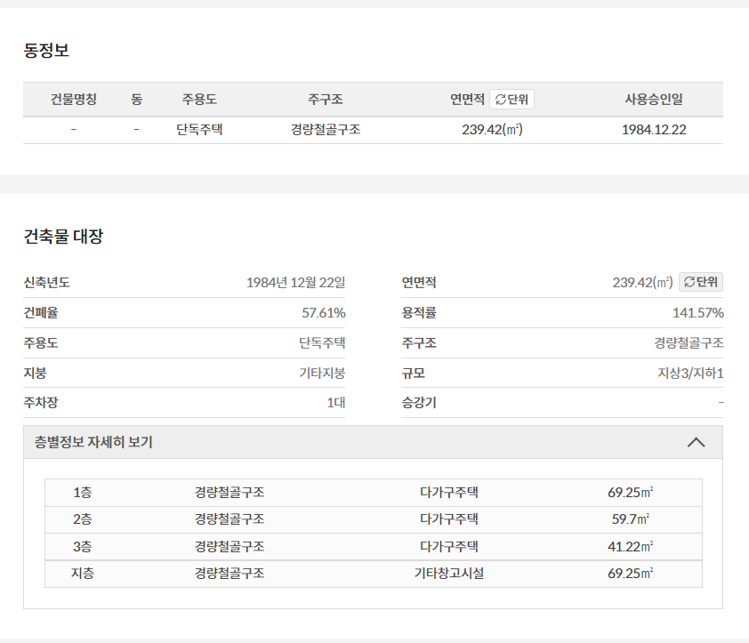Click the 지상3/지하1 scale value
The image size is (749, 643).
pos(690,373)
